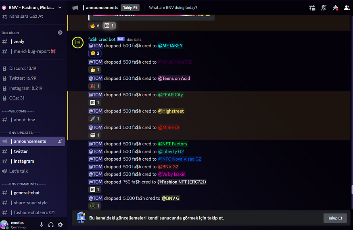
Task: Click the chat scrollbar thumb
Action: 352,189
